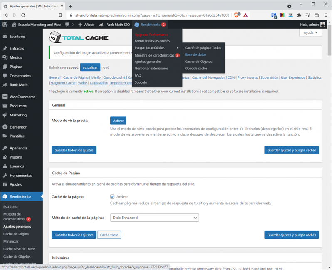Open the comments bubble in admin bar
Image resolution: width=332 pixels, height=270 pixels.
click(67, 25)
